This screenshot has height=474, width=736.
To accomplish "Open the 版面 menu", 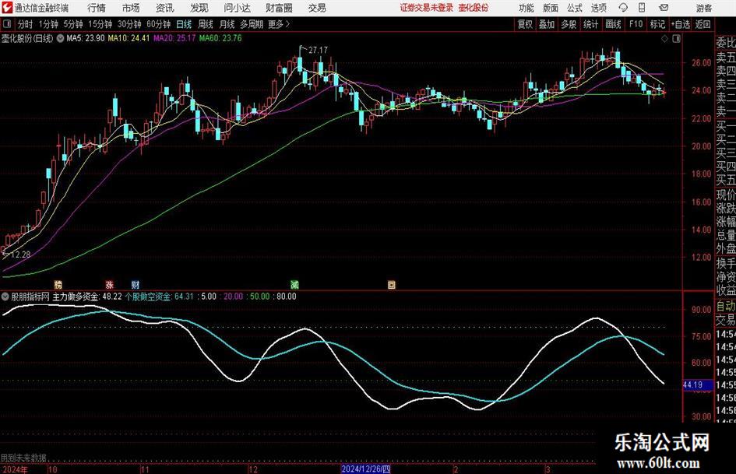I will tap(551, 8).
